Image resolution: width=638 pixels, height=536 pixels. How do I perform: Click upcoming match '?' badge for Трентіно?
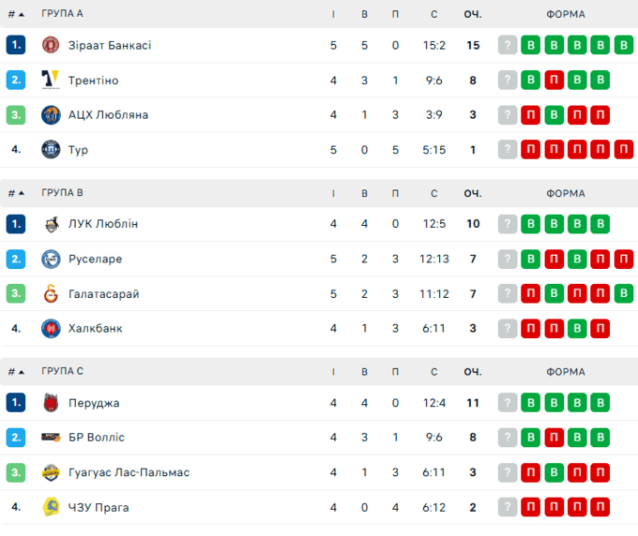508,80
